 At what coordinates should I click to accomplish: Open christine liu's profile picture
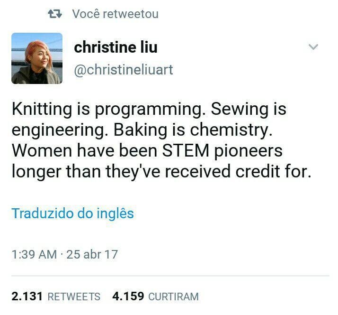point(37,58)
